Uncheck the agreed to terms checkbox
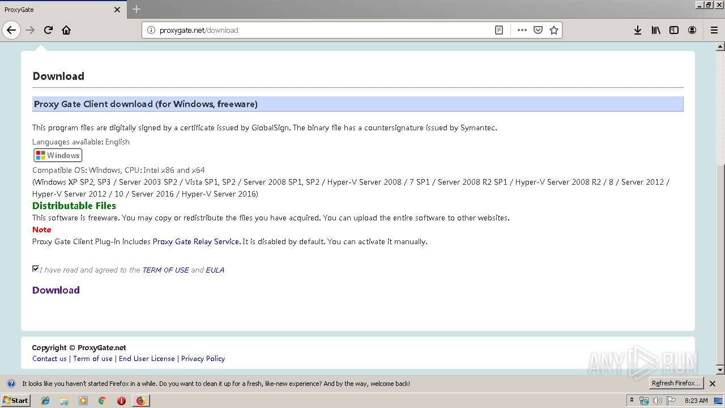Screen dimensions: 725x408 (x=36, y=269)
